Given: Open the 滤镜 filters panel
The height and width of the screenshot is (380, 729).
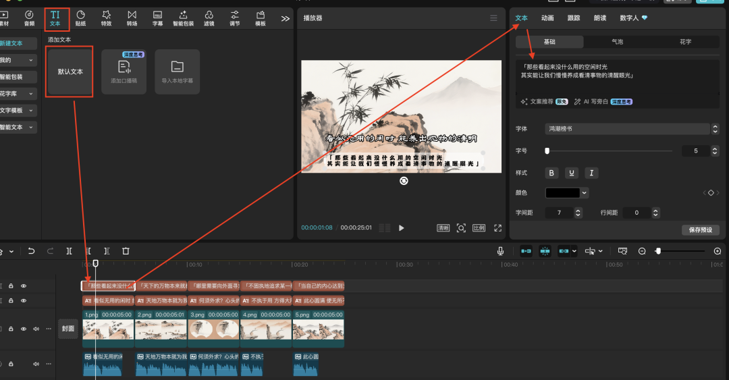Looking at the screenshot, I should point(209,18).
